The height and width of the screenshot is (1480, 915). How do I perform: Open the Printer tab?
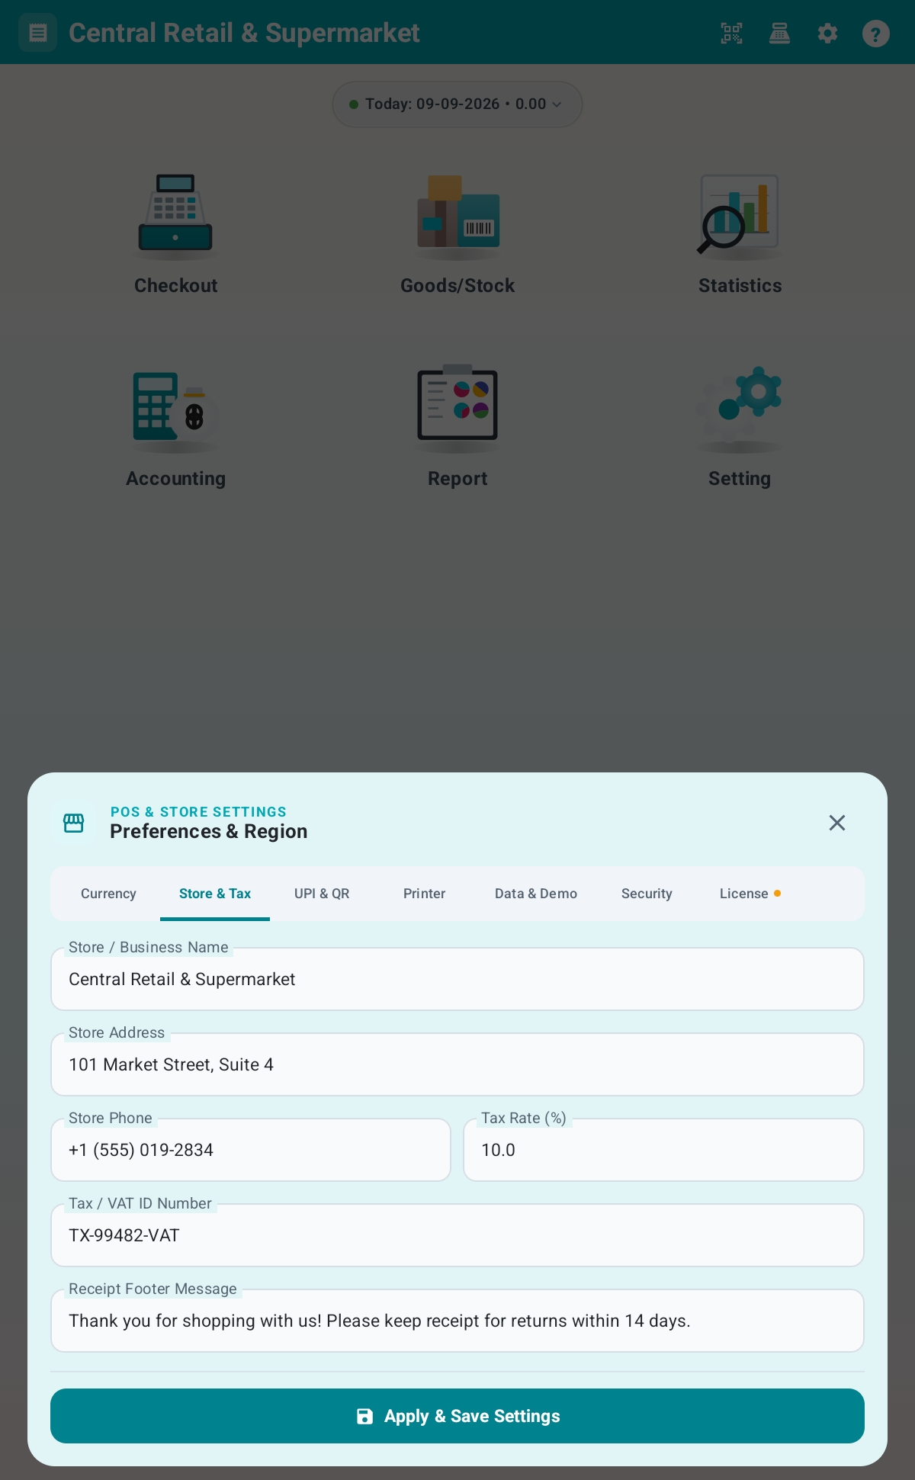(425, 894)
